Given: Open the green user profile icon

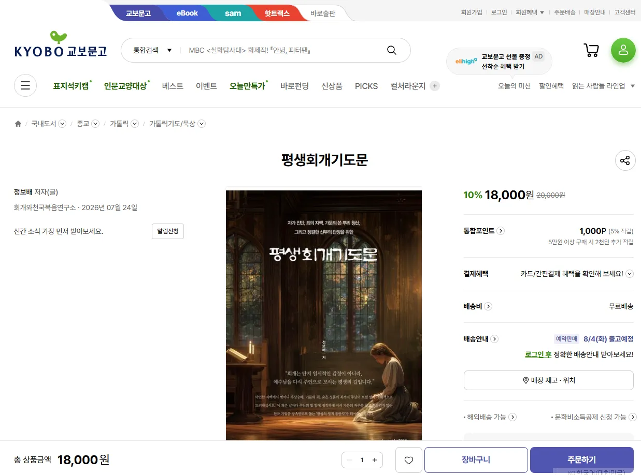Looking at the screenshot, I should [x=623, y=50].
